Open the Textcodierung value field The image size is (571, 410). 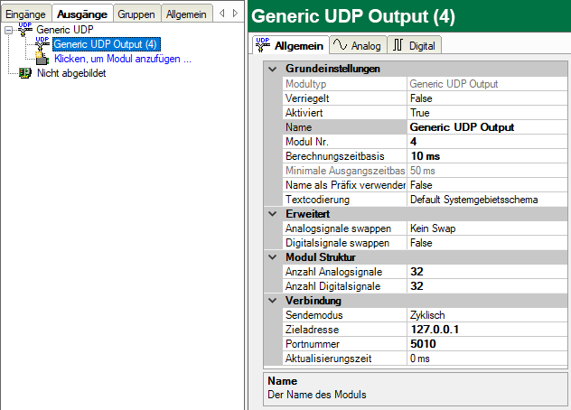[x=487, y=200]
